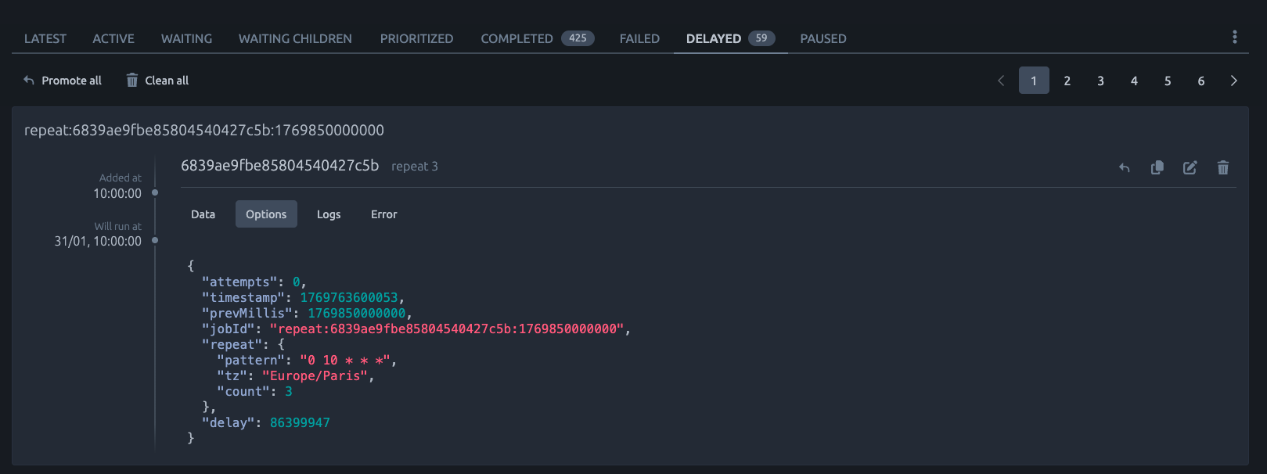Click the promote job arrow icon
1267x474 pixels.
(x=1125, y=167)
